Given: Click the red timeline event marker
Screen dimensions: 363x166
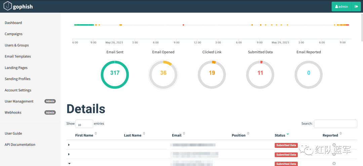Looking at the screenshot, I should (x=184, y=25).
